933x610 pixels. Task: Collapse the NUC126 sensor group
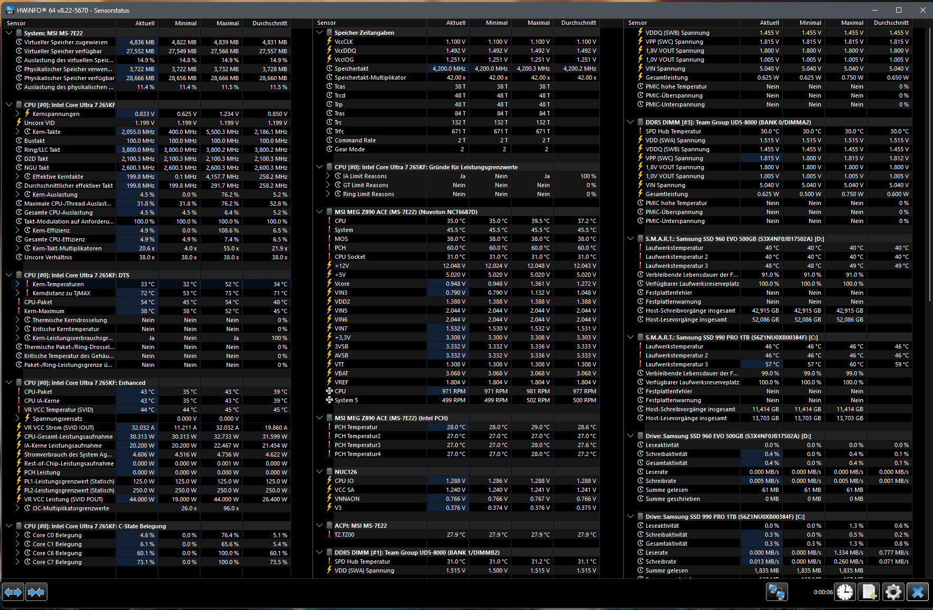(319, 472)
